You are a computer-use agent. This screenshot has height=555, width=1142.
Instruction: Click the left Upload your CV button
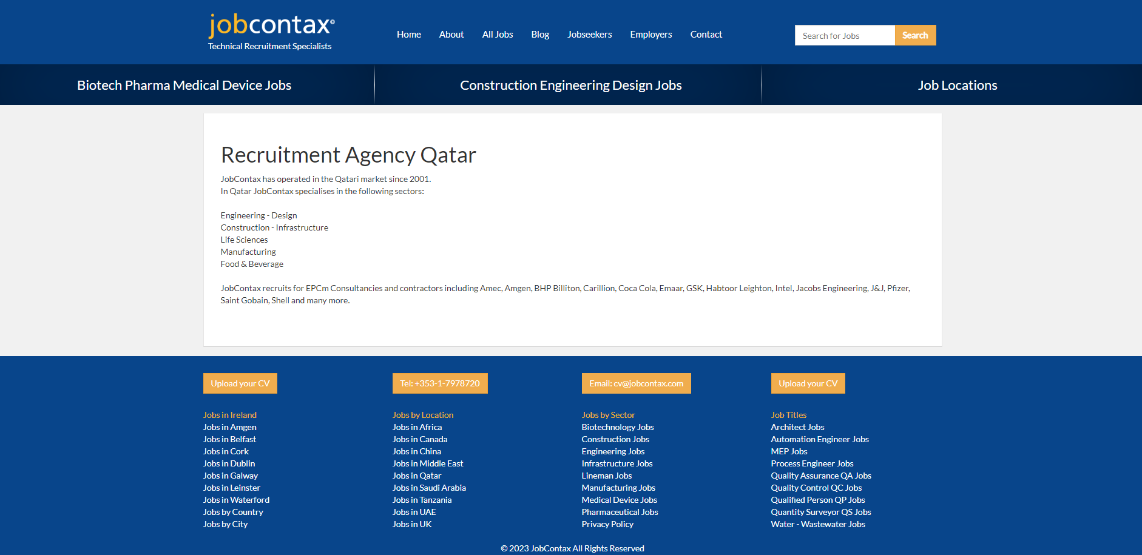point(240,383)
